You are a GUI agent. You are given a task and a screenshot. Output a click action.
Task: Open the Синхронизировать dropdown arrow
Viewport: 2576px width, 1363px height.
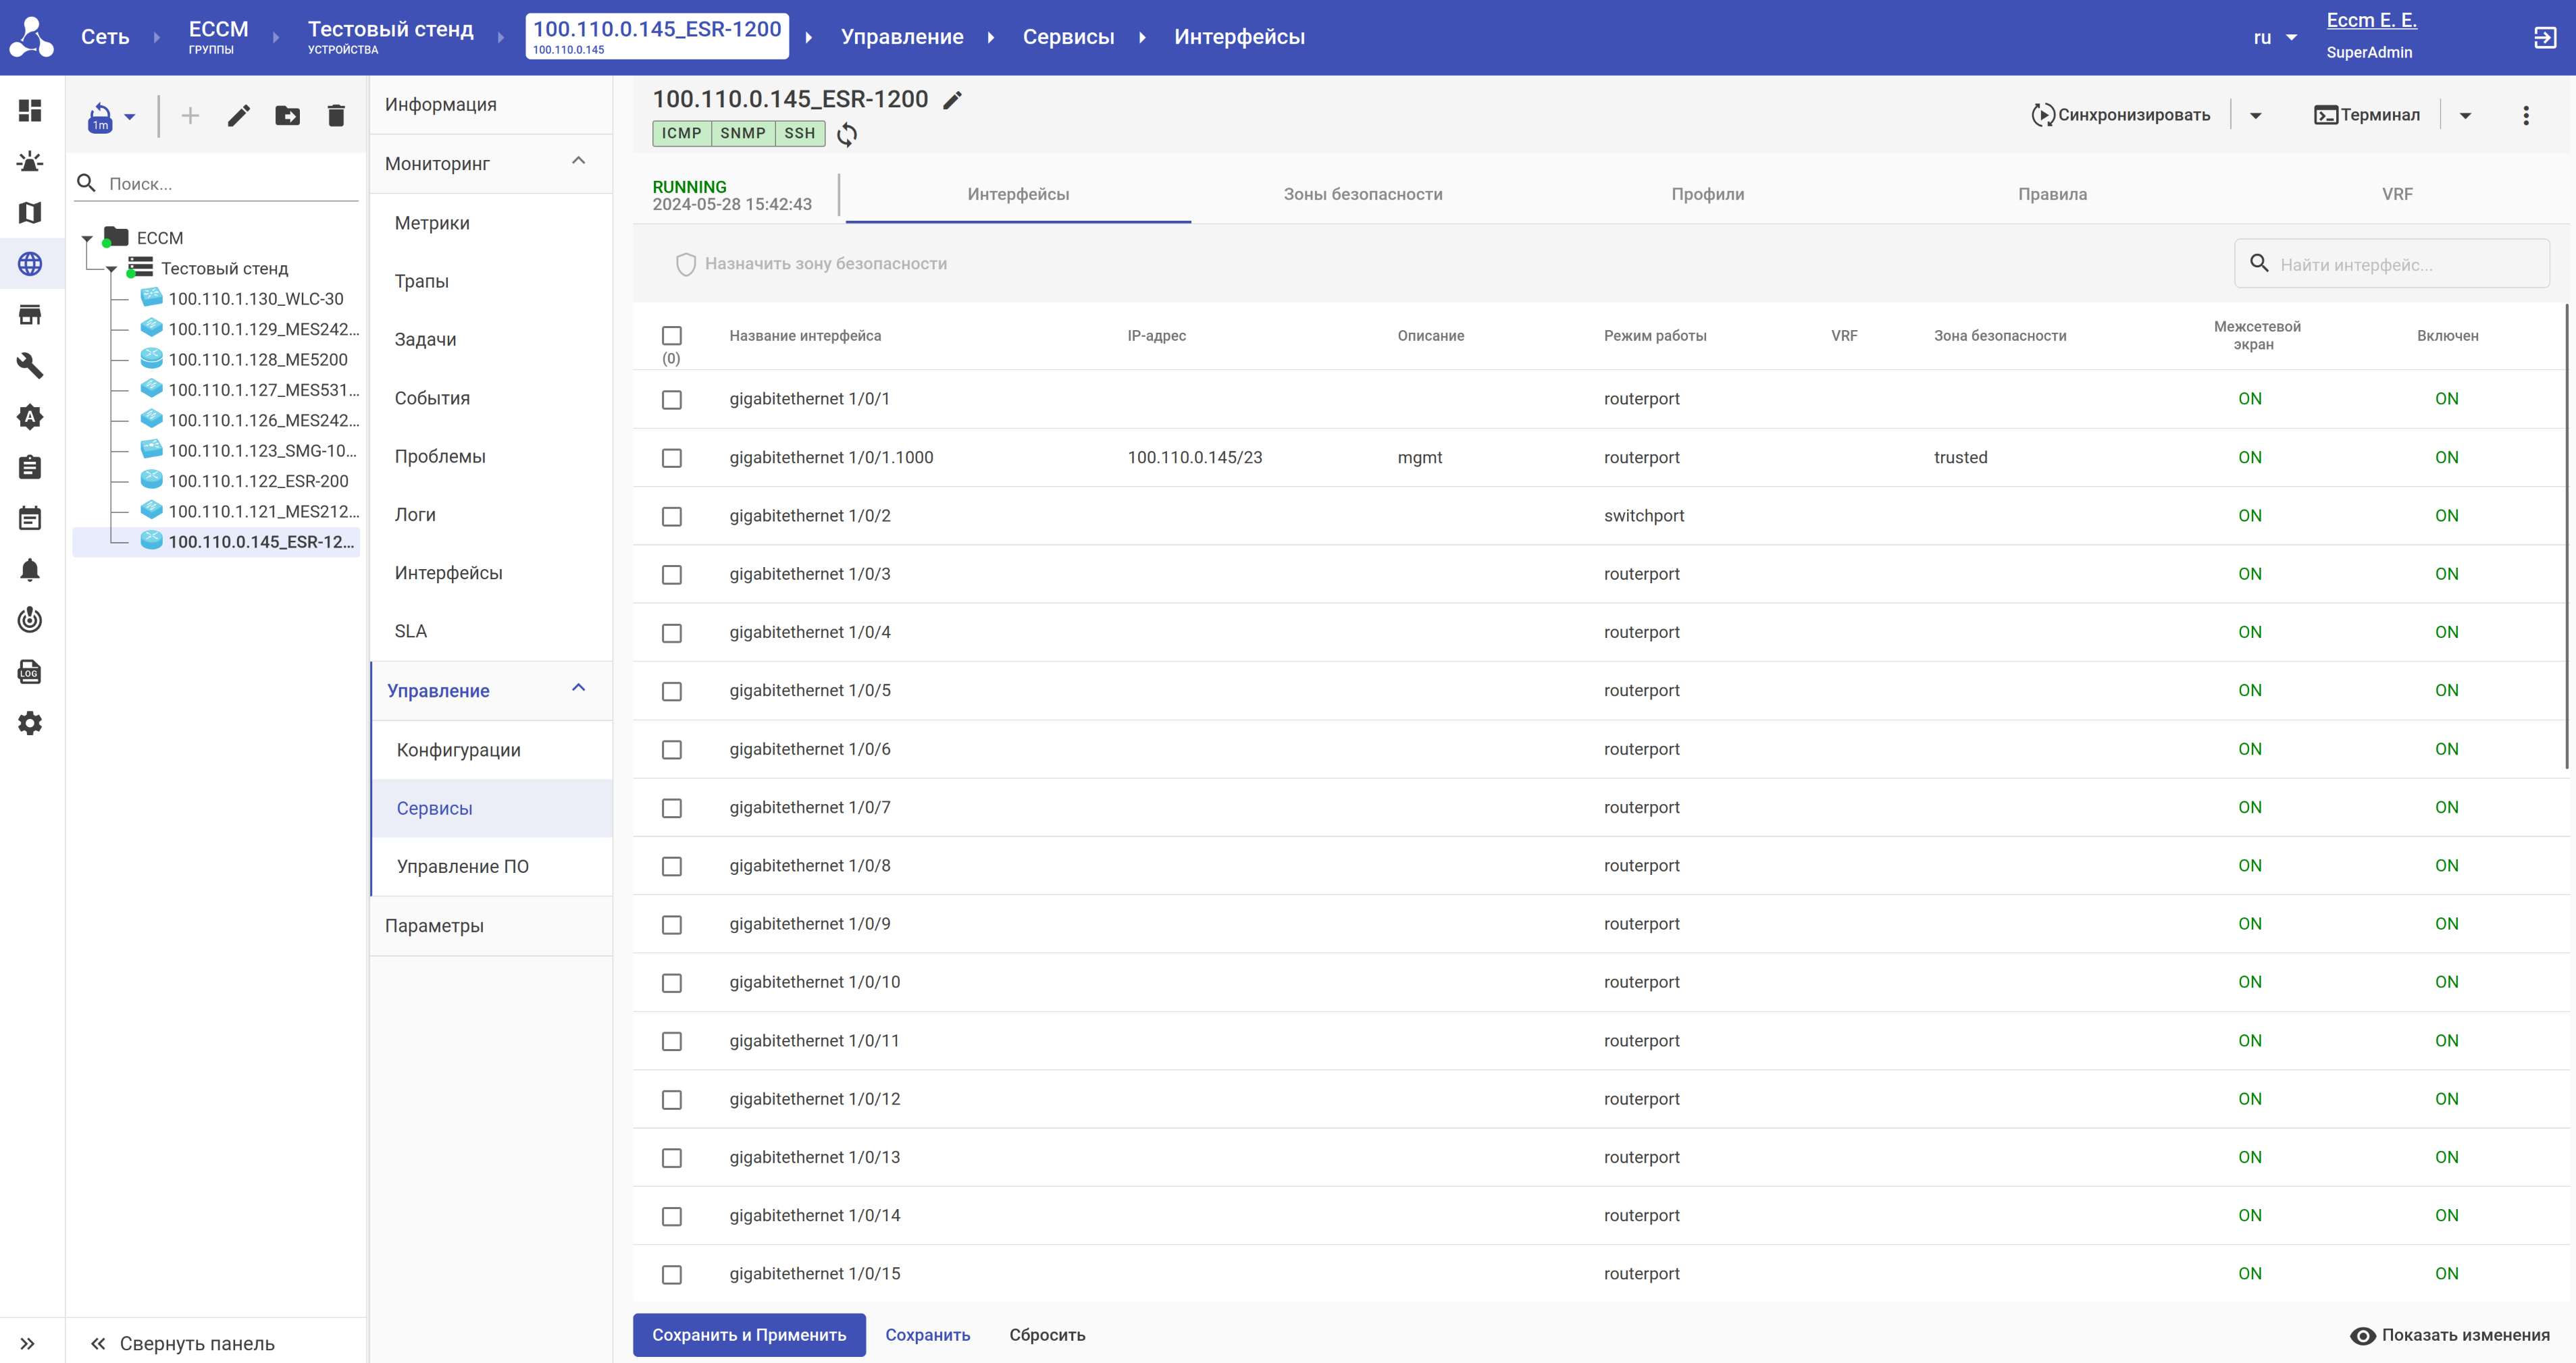(x=2255, y=116)
